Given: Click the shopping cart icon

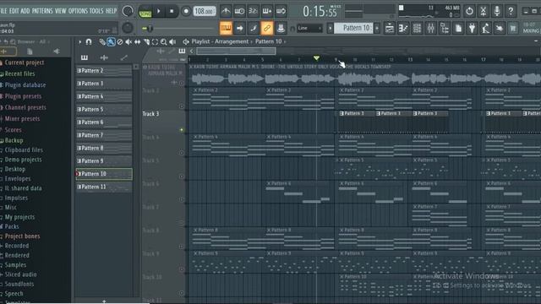Looking at the screenshot, I should (x=513, y=28).
